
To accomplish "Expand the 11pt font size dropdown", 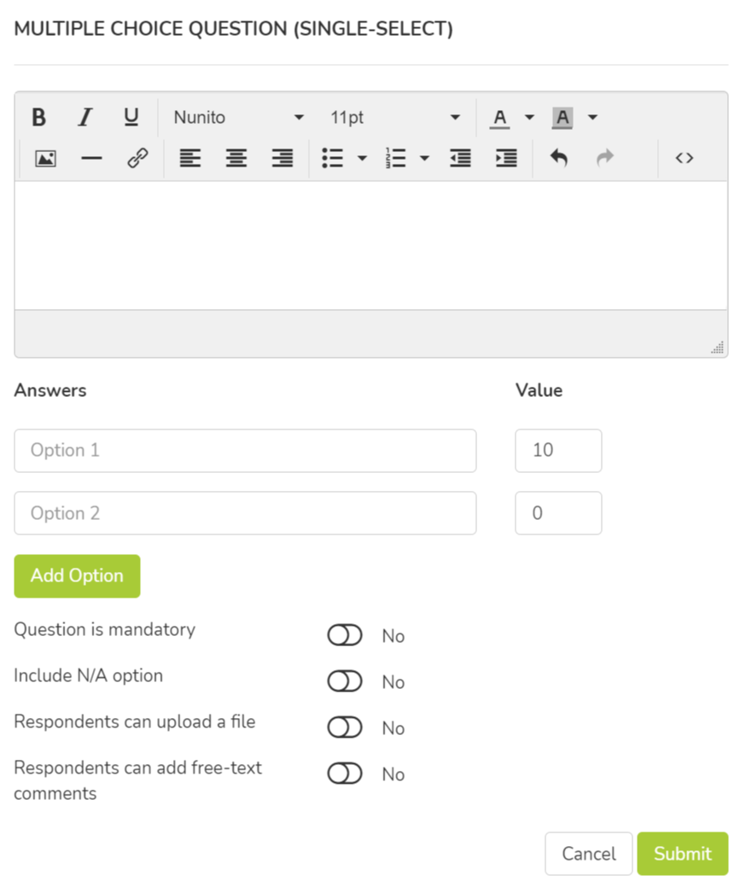I will click(x=395, y=117).
